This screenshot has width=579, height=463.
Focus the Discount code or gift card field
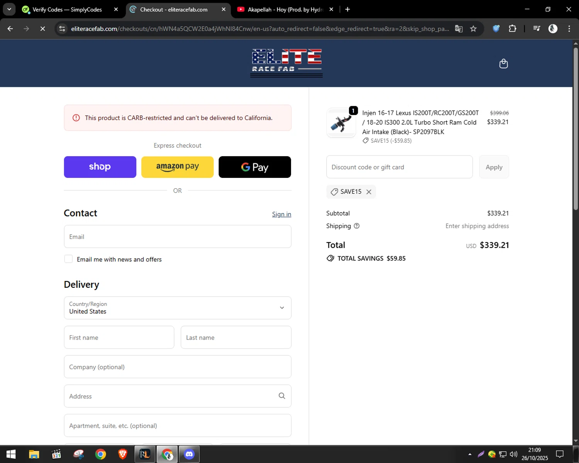pos(400,167)
